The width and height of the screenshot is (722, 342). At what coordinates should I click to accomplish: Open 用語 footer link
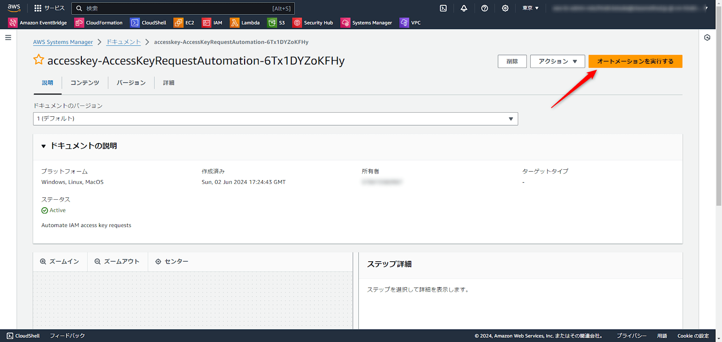[x=662, y=336]
